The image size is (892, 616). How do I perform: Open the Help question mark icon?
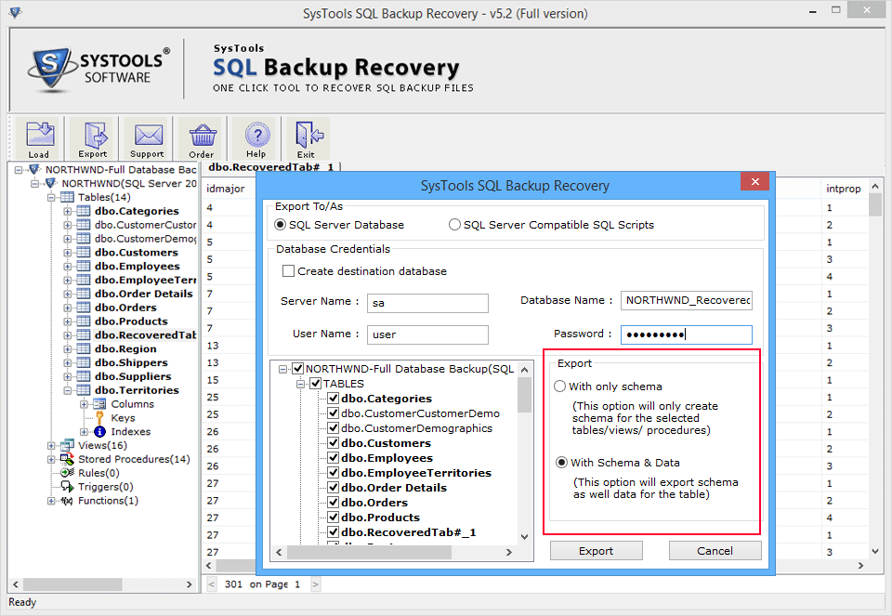point(256,138)
